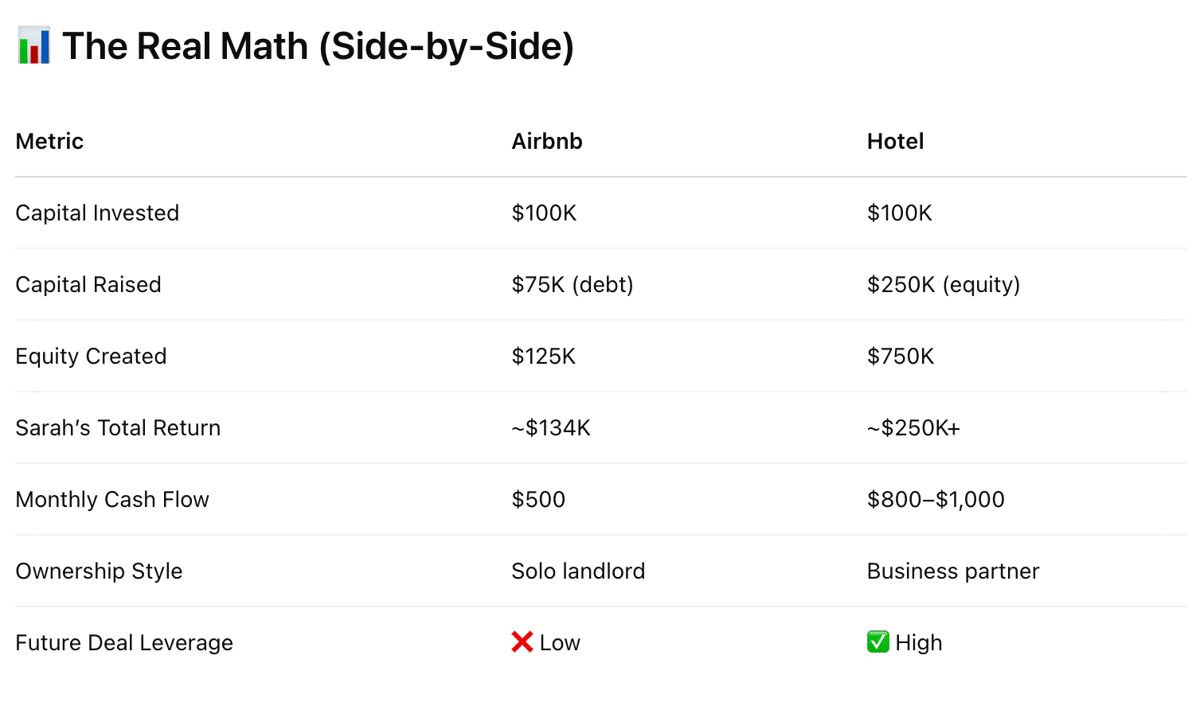Click the Business partner cell
This screenshot has width=1196, height=702.
953,571
